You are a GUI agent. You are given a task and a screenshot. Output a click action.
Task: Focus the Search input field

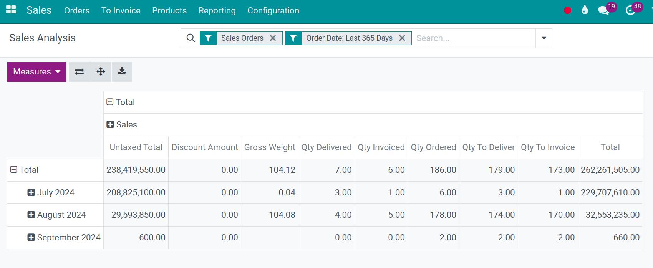[x=474, y=38]
